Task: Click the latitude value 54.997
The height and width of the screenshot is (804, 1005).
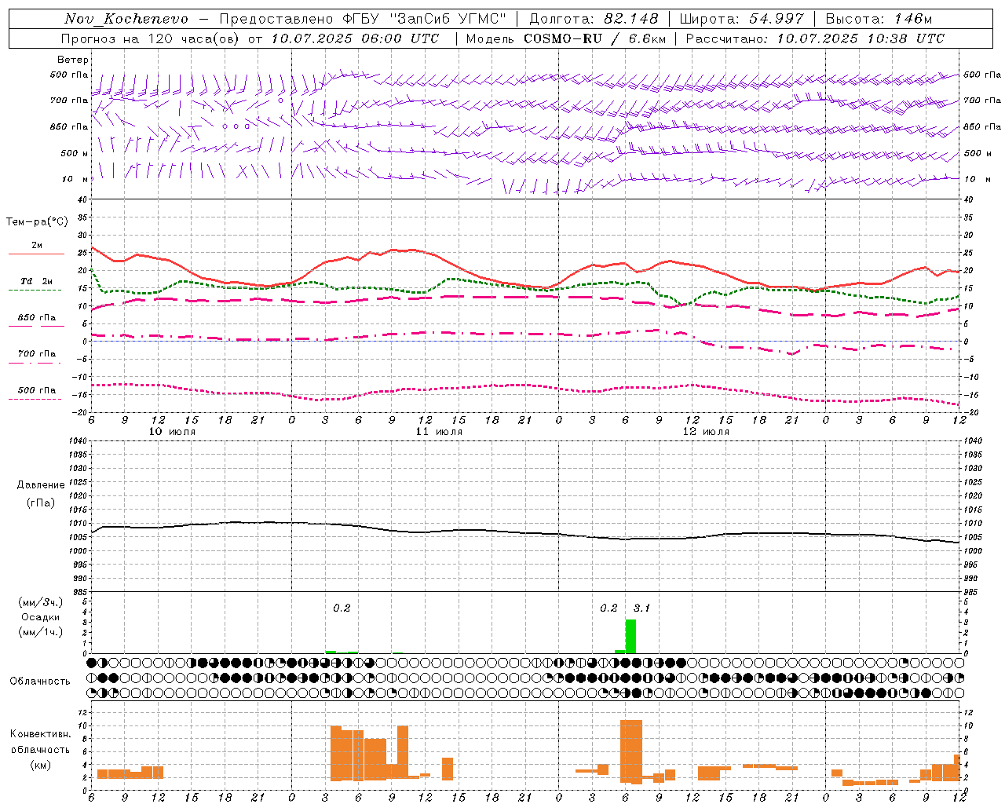Action: point(776,19)
